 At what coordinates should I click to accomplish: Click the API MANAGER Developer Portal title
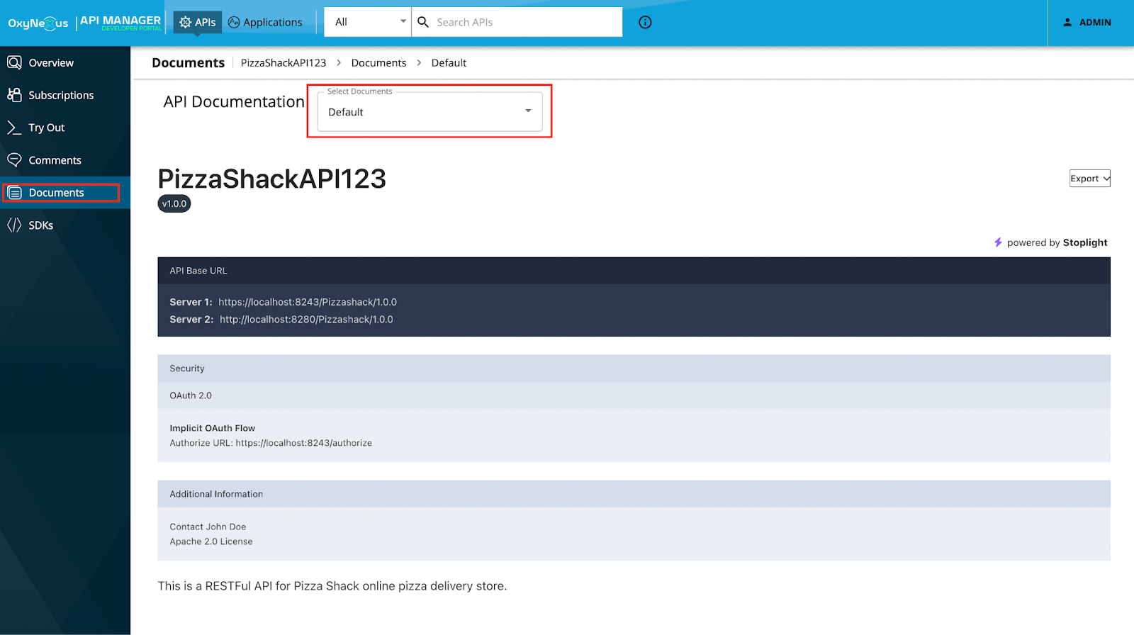pyautogui.click(x=120, y=23)
